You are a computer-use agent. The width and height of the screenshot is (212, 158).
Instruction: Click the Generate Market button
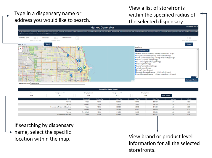191,80
